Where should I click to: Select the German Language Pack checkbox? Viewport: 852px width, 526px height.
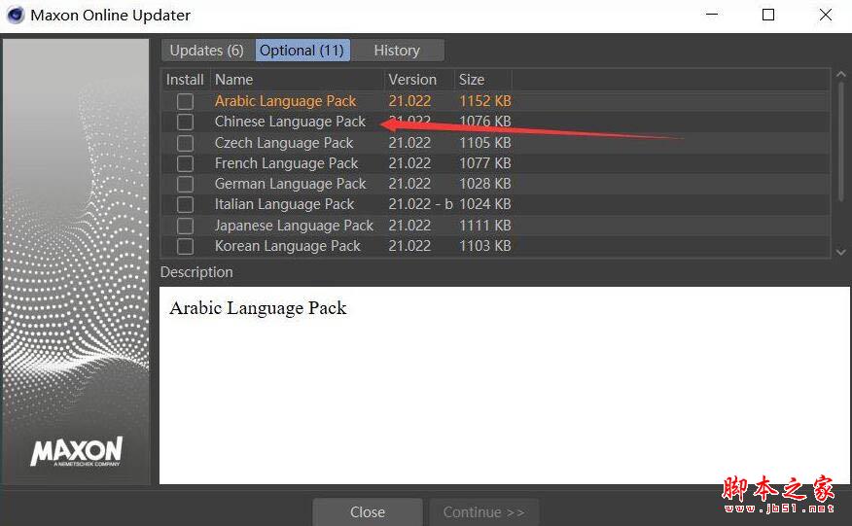point(185,184)
